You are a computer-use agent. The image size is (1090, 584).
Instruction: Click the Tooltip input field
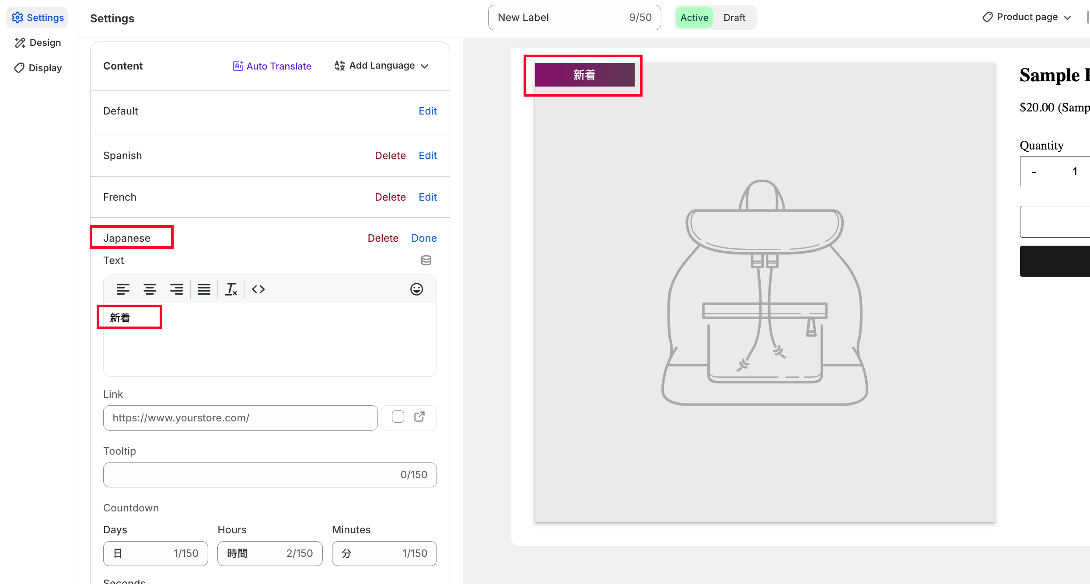249,475
